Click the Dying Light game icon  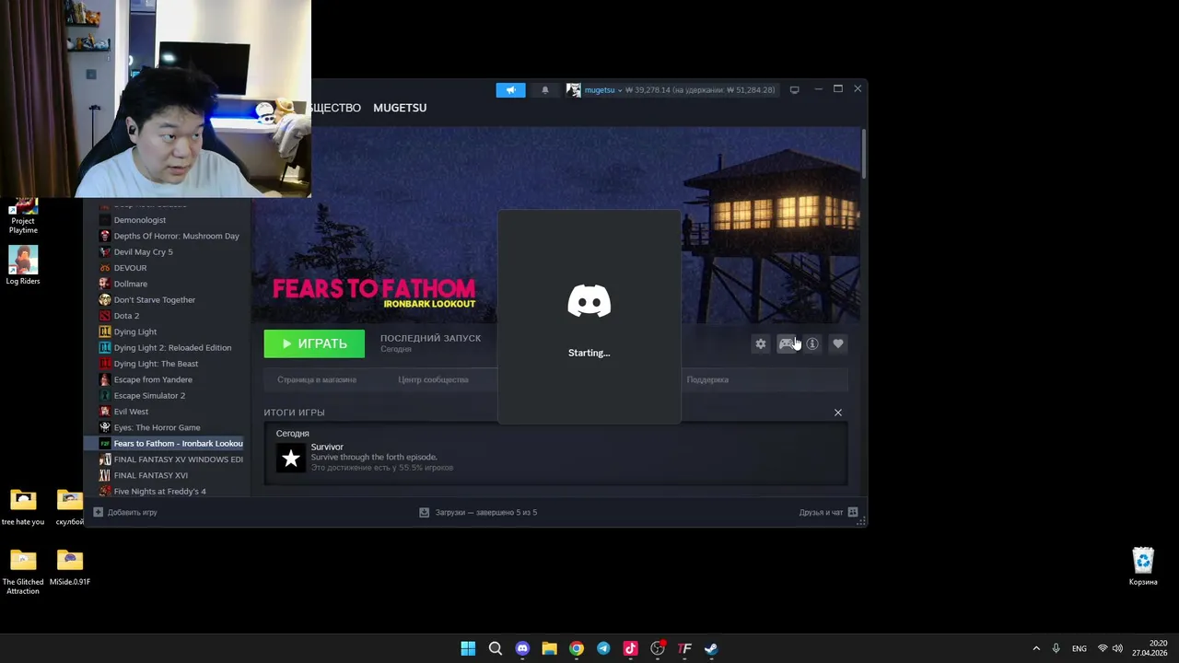click(105, 331)
